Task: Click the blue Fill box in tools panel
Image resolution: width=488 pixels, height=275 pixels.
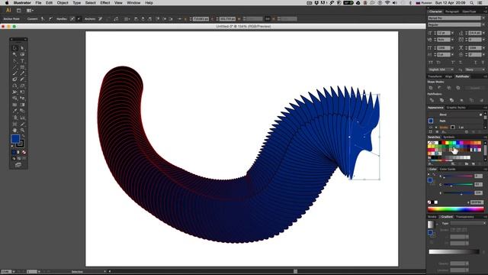Action: click(x=15, y=139)
